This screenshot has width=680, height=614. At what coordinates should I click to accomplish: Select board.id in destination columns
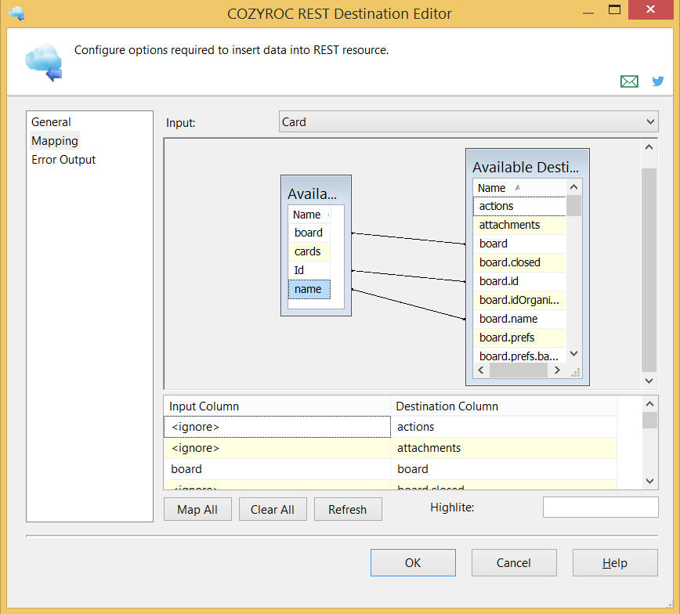point(519,281)
